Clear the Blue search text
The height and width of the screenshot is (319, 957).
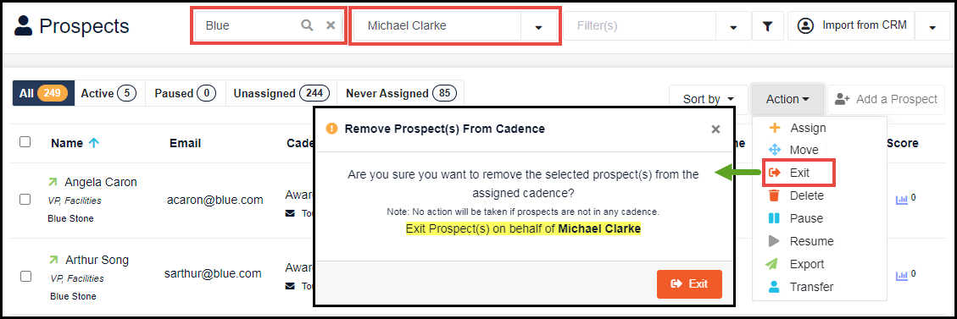coord(331,25)
